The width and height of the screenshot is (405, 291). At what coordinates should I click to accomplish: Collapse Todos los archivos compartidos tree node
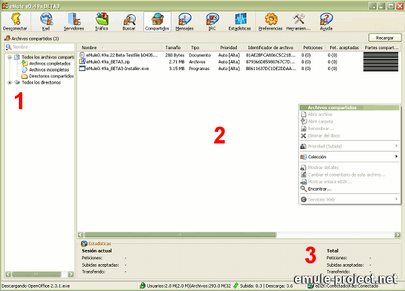[x=9, y=57]
